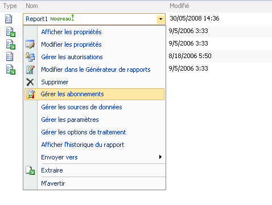
Task: Click the lock icon for Gérer les autorisations
Action: (30, 57)
